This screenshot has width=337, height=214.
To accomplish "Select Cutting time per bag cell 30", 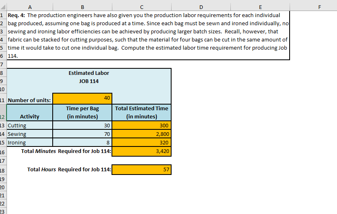I will [x=83, y=125].
